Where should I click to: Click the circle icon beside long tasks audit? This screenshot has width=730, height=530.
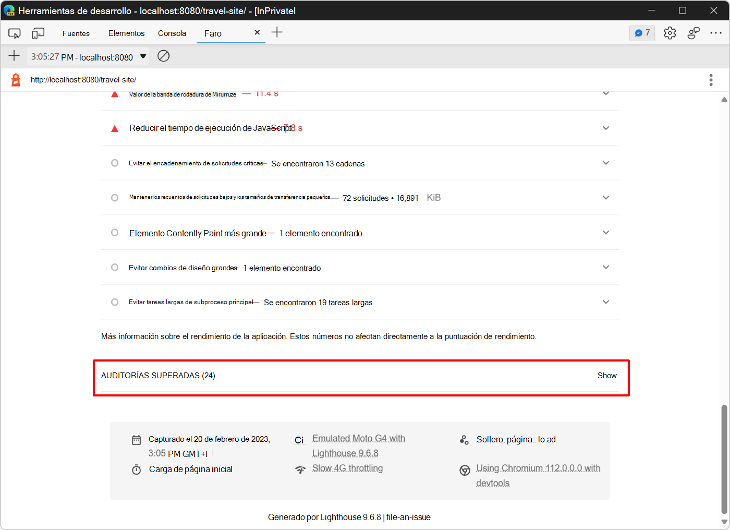click(115, 302)
